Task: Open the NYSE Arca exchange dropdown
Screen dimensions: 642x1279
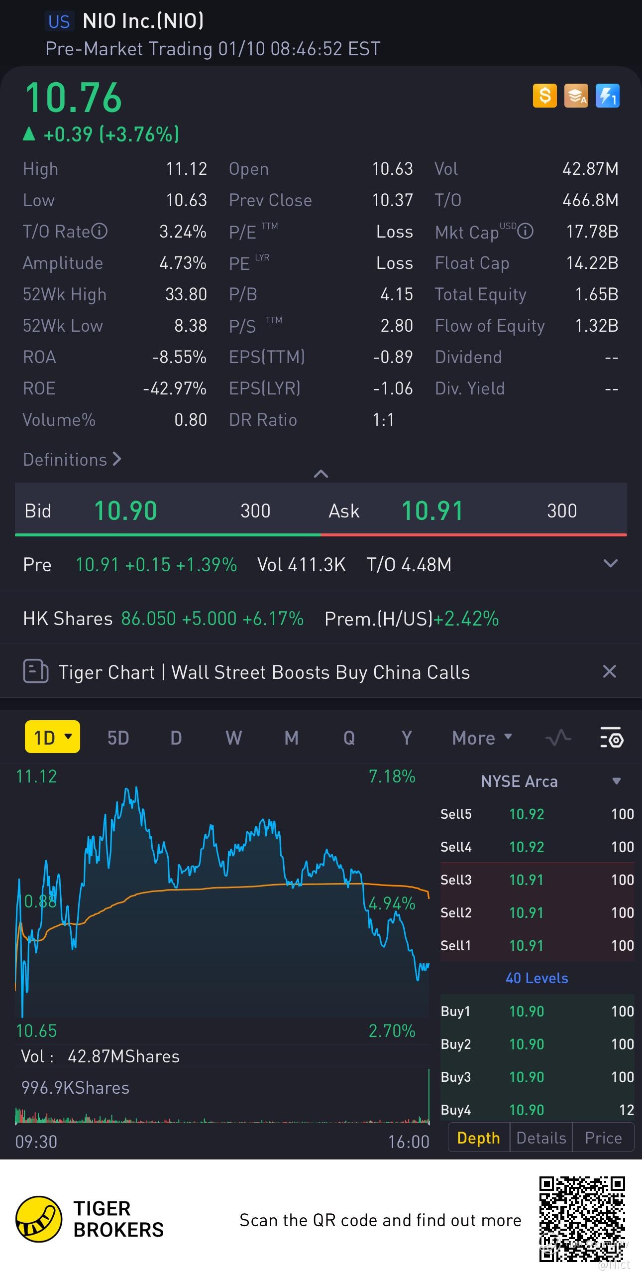Action: point(616,781)
